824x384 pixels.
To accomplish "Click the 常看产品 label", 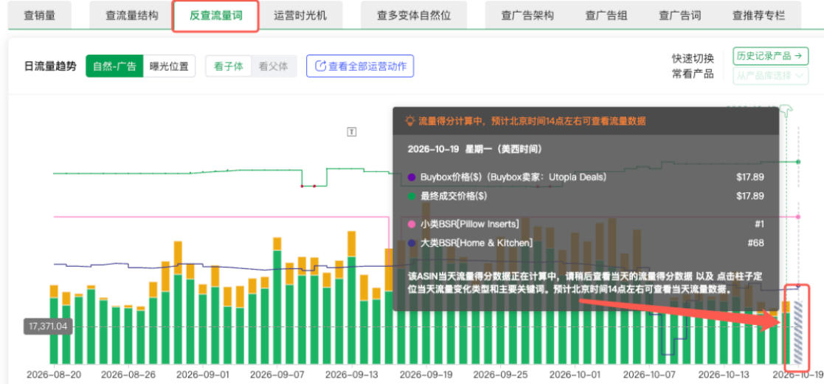I will (x=693, y=74).
